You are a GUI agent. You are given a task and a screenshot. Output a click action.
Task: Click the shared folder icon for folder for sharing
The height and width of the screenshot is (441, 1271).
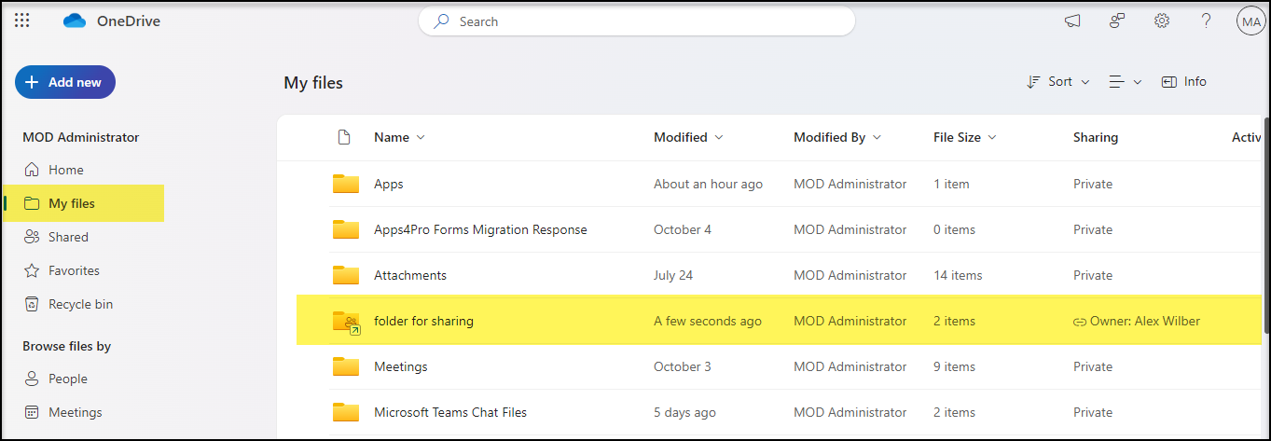click(x=346, y=322)
